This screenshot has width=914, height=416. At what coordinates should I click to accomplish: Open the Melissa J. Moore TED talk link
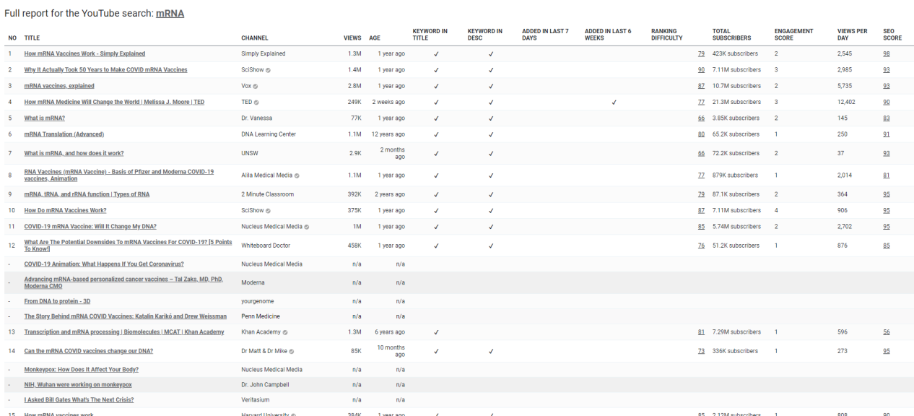click(x=114, y=102)
